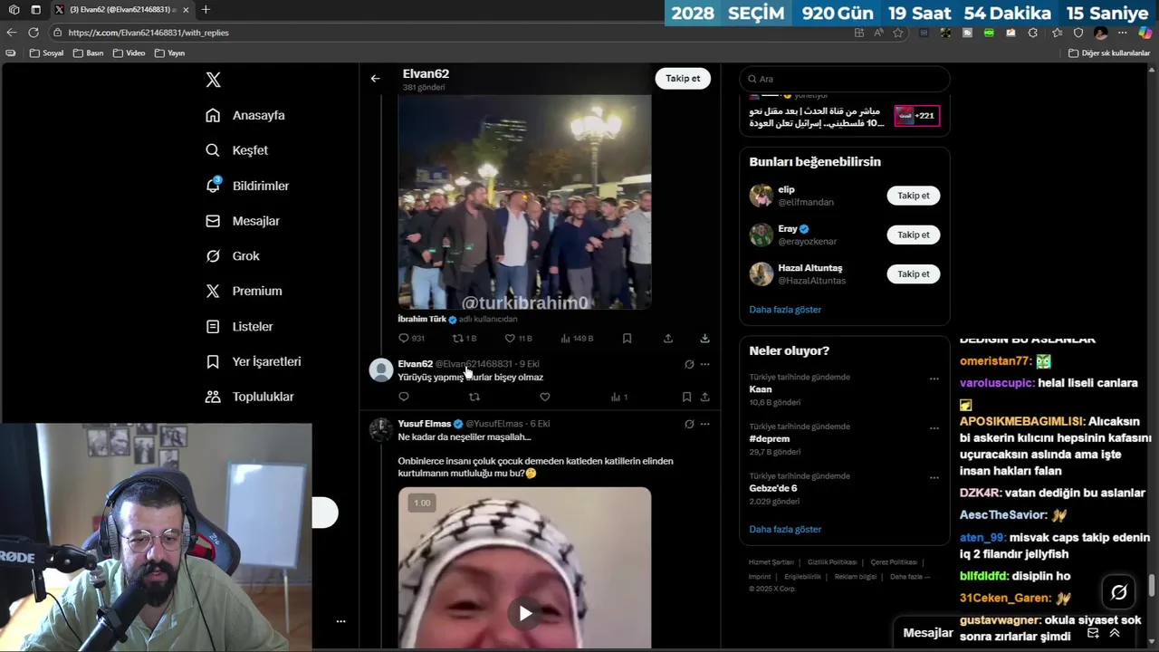Play the Yusuf Elmas video

(525, 613)
